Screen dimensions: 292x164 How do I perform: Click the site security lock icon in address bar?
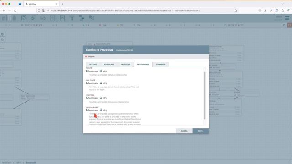click(x=43, y=10)
